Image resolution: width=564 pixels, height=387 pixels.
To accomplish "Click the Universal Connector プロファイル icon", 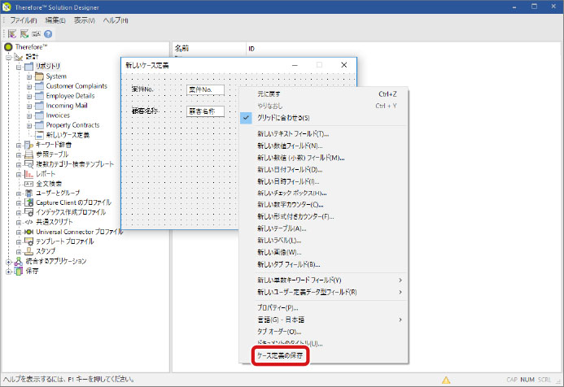I will (28, 232).
